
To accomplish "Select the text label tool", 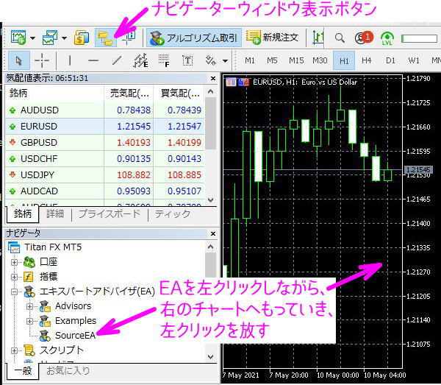I will 187,60.
